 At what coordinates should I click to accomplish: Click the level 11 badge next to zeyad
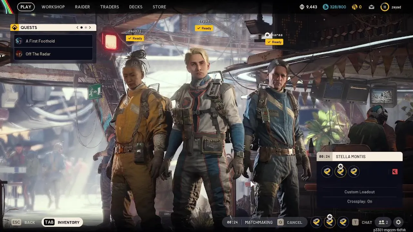click(x=385, y=7)
